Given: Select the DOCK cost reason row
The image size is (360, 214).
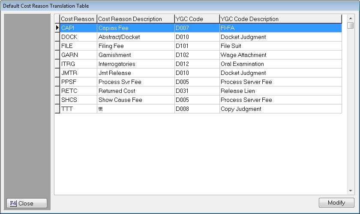Looking at the screenshot, I should tap(78, 37).
